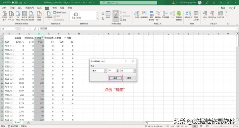Screen dimensions: 239x128
Task: Open the 项 dropdown in the dialog
Action: click(x=134, y=70)
